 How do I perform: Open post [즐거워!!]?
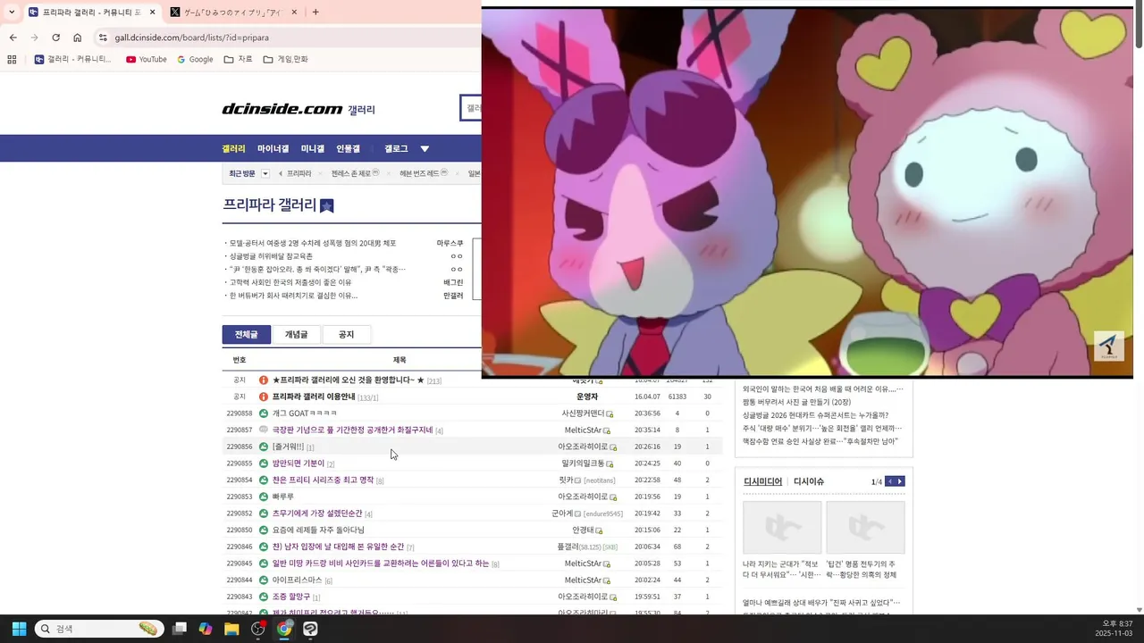coord(288,447)
